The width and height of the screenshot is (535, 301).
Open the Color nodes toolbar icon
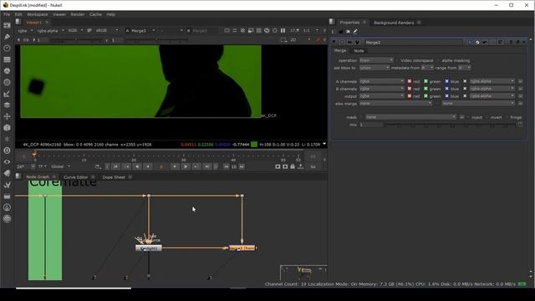(7, 70)
